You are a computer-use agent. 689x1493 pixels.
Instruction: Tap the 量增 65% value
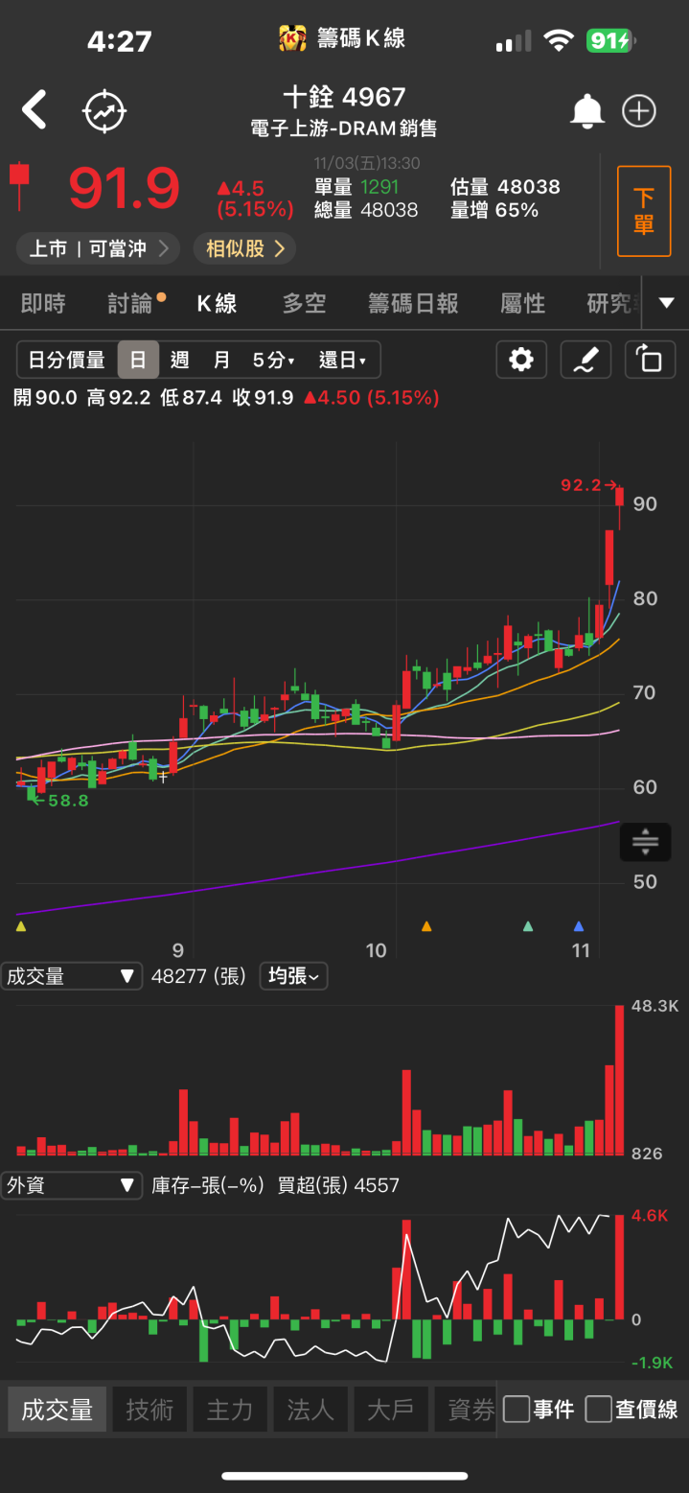pyautogui.click(x=494, y=210)
